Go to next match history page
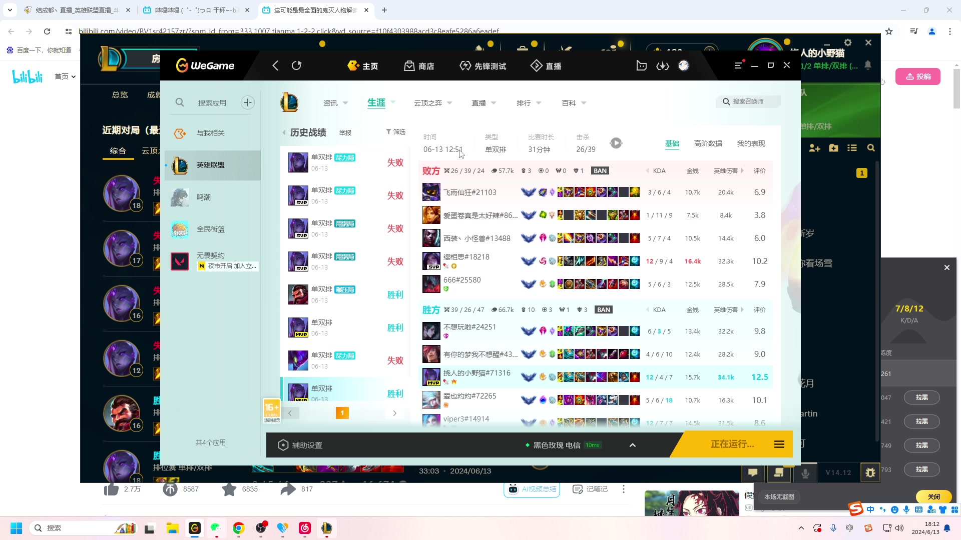961x540 pixels. click(395, 413)
